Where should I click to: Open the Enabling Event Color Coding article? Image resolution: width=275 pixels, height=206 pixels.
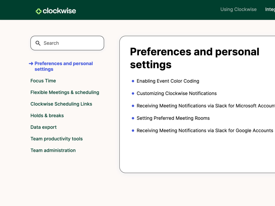(168, 81)
